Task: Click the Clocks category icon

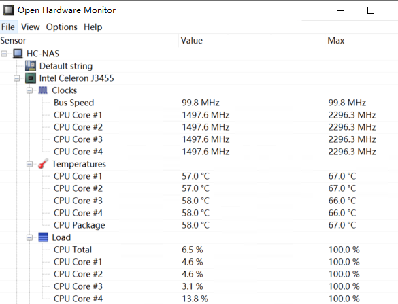Action: 43,90
